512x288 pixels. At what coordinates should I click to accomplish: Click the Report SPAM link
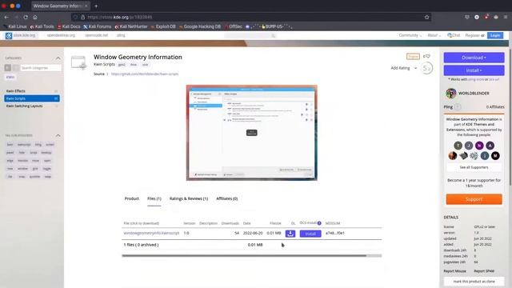tap(484, 271)
